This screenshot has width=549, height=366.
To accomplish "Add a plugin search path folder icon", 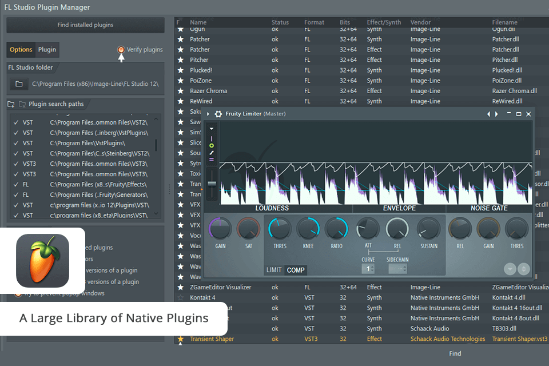I will [11, 104].
